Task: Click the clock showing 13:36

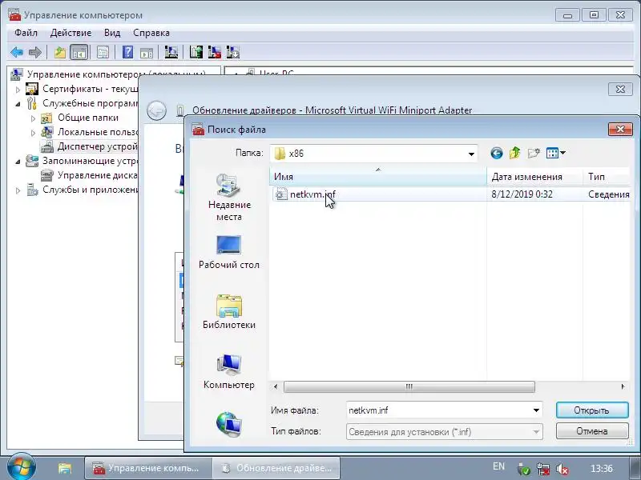Action: click(602, 468)
